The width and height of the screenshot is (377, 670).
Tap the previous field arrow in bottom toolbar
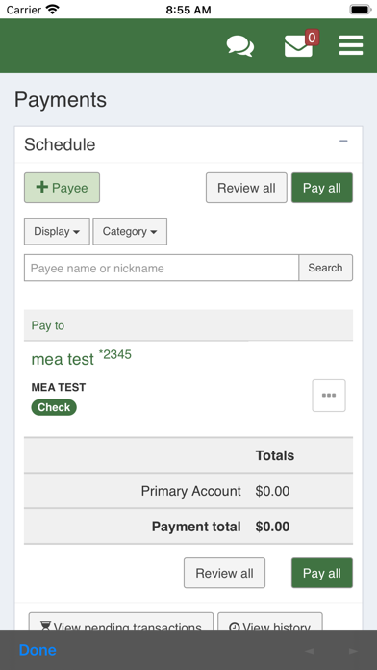coord(310,651)
